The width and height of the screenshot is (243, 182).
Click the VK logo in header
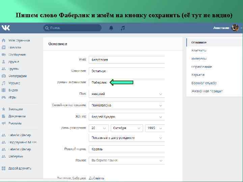click(6, 28)
